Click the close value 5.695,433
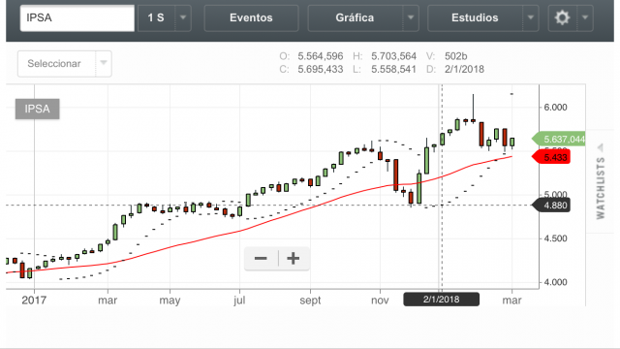The height and width of the screenshot is (349, 620). [x=321, y=69]
